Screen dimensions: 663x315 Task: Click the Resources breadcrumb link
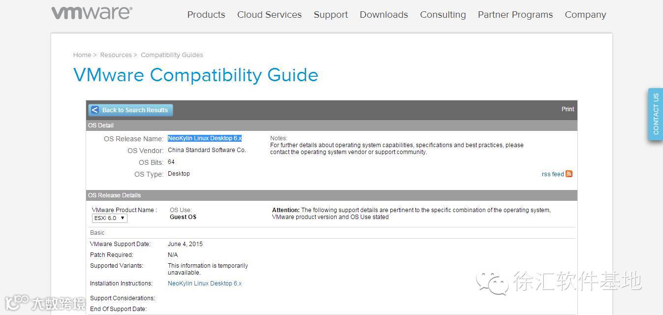pos(116,55)
